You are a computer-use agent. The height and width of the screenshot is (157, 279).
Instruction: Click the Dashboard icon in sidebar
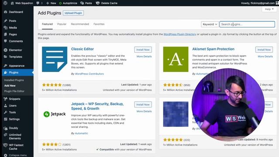[x=6, y=12]
